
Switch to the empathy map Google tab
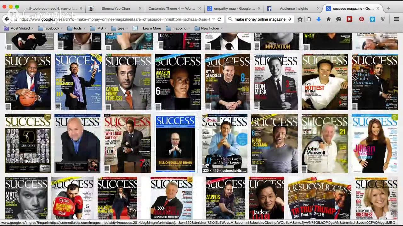point(234,8)
